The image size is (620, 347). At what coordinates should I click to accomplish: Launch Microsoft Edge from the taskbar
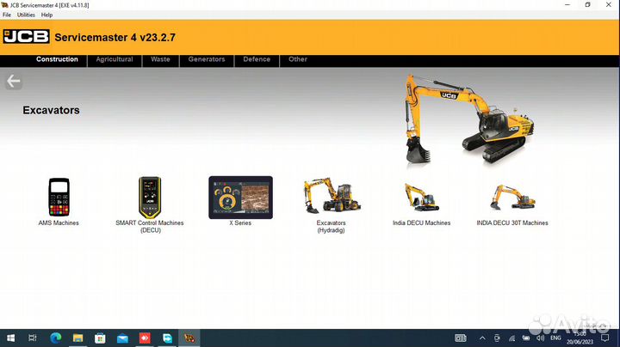56,338
